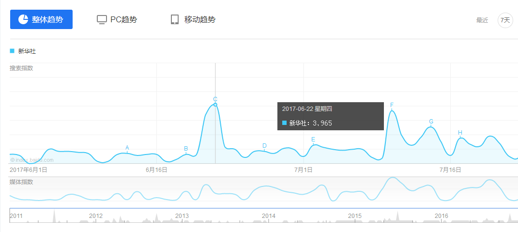Click the index.baidu.com watermark
This screenshot has height=232, width=518.
coord(32,160)
